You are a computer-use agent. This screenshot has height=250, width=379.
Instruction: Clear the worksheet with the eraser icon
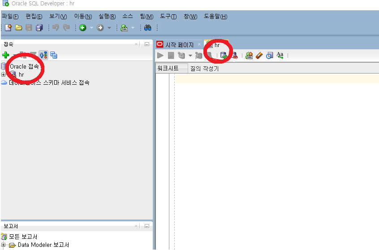point(259,56)
